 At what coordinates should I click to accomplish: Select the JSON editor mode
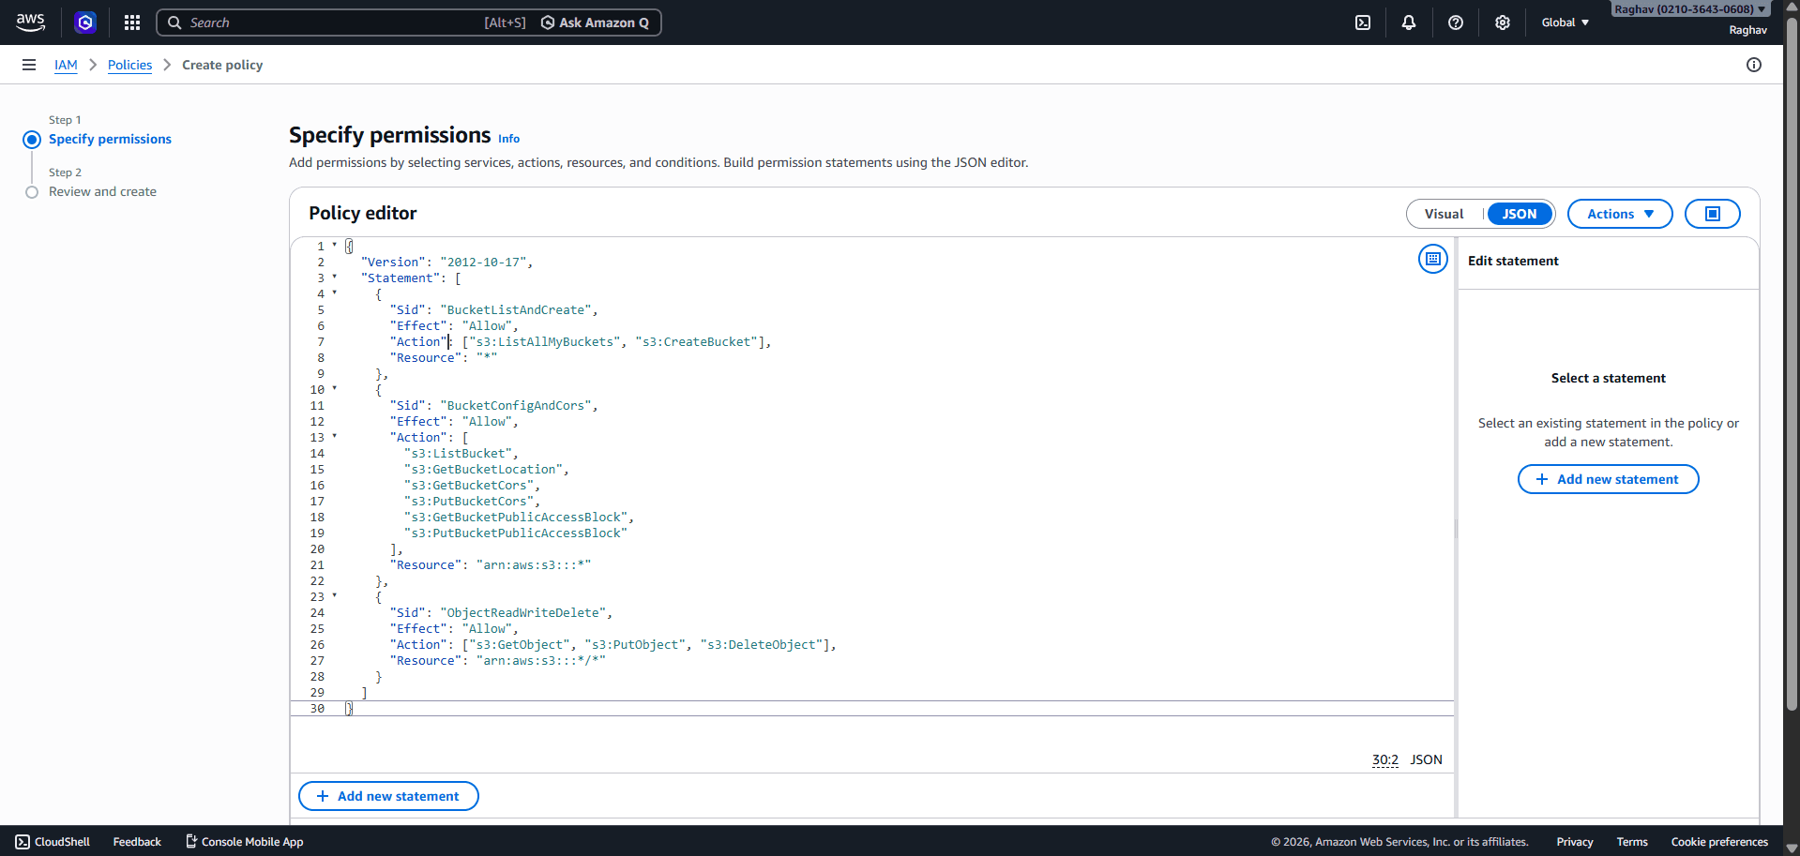tap(1519, 214)
